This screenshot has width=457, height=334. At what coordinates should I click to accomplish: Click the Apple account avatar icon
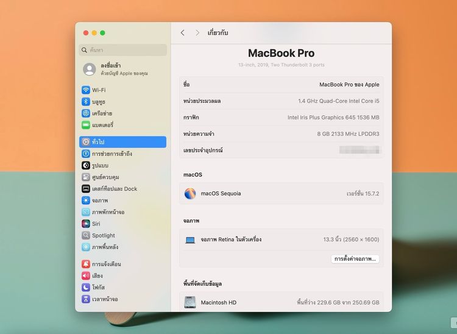tap(90, 69)
